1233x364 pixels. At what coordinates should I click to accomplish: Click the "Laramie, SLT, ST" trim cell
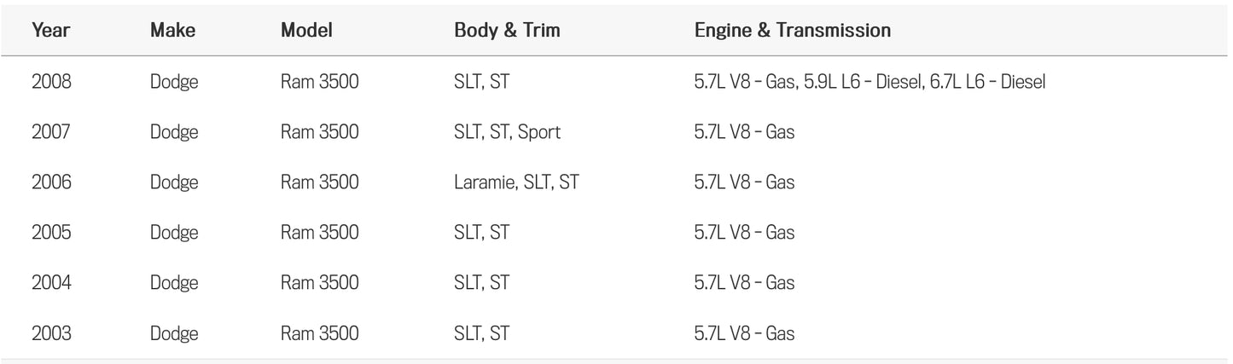[516, 182]
